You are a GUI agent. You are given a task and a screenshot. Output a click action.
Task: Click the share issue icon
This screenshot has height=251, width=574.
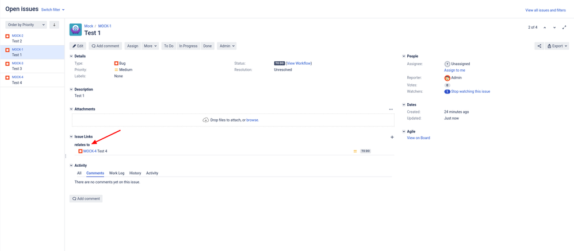(539, 46)
